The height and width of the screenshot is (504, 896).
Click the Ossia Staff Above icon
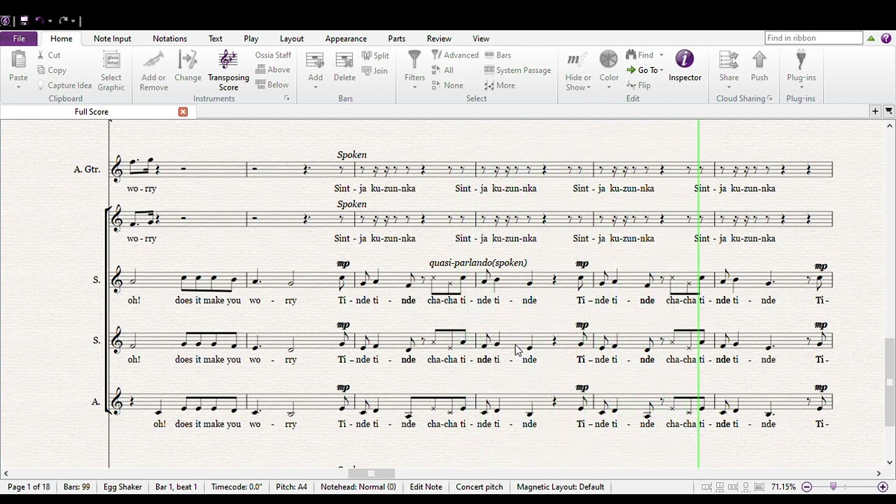pos(260,70)
